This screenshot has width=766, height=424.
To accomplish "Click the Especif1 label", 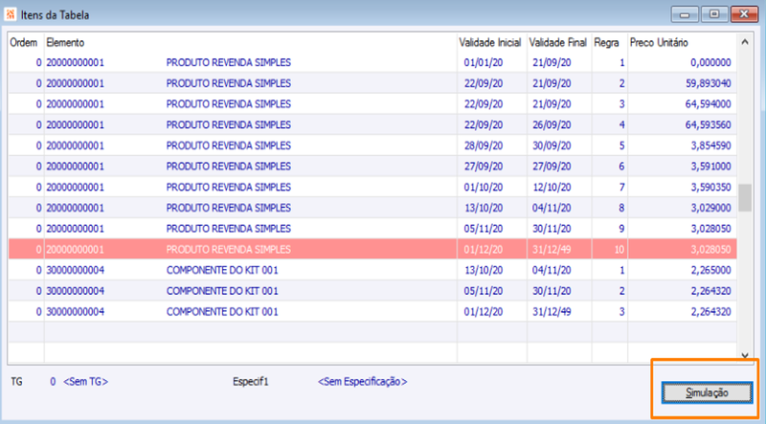I will (251, 382).
